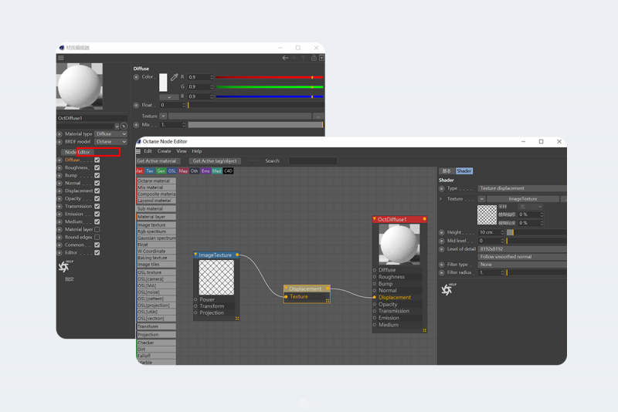Screen dimensions: 618x412
Task: Click the color eyedropper picker icon
Action: [174, 78]
